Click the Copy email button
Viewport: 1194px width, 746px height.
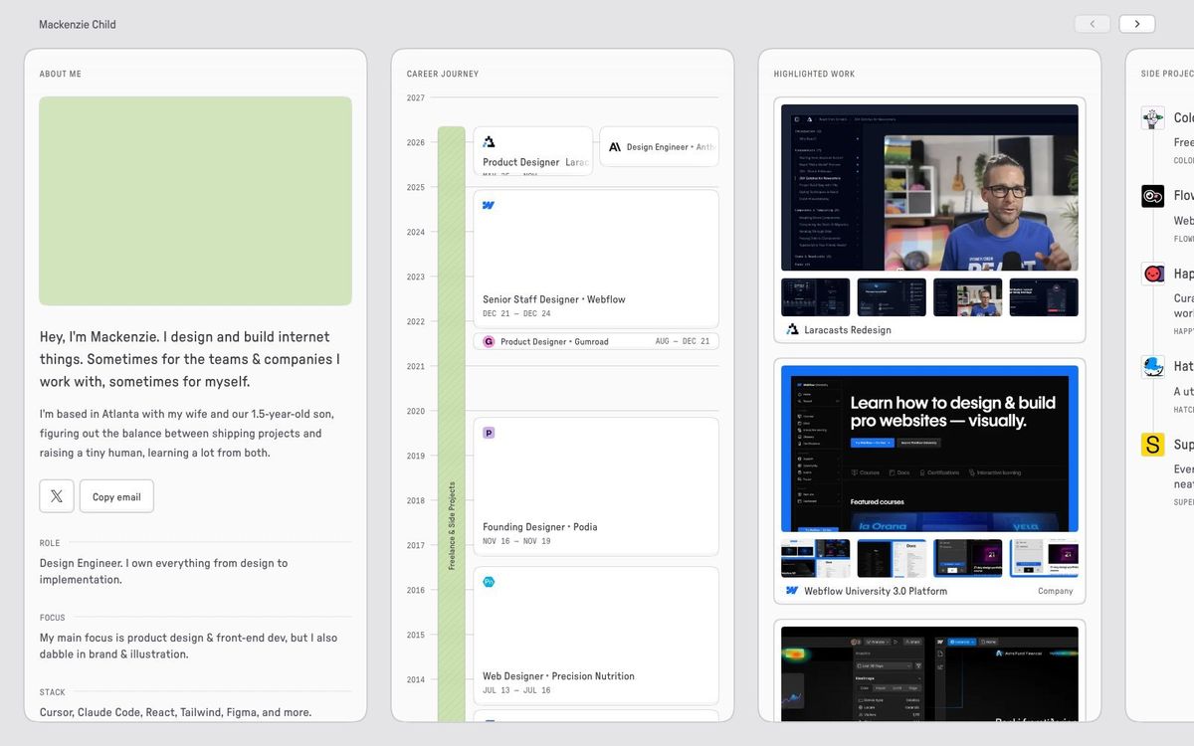click(116, 496)
